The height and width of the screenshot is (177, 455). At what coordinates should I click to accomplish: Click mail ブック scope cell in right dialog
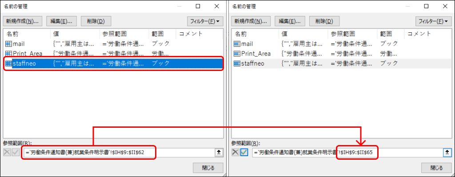389,44
